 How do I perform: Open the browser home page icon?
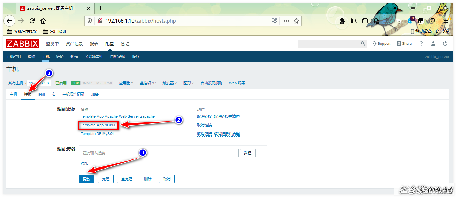(43, 21)
